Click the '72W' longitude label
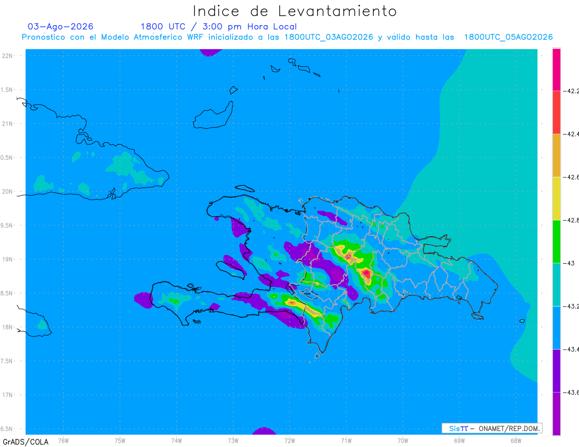The width and height of the screenshot is (579, 447). click(289, 440)
